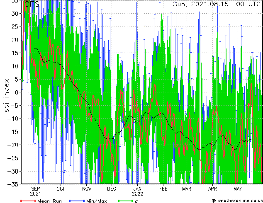The height and width of the screenshot is (203, 263).
Task: Click the '0' y-axis tick label
Action: 17,92
